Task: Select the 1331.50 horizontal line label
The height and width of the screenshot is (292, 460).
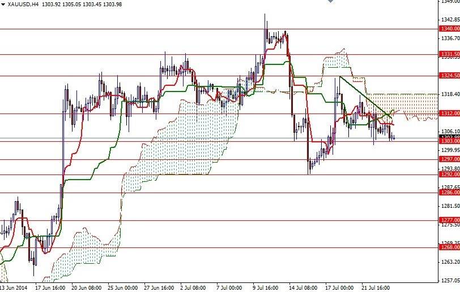Action: coord(449,54)
